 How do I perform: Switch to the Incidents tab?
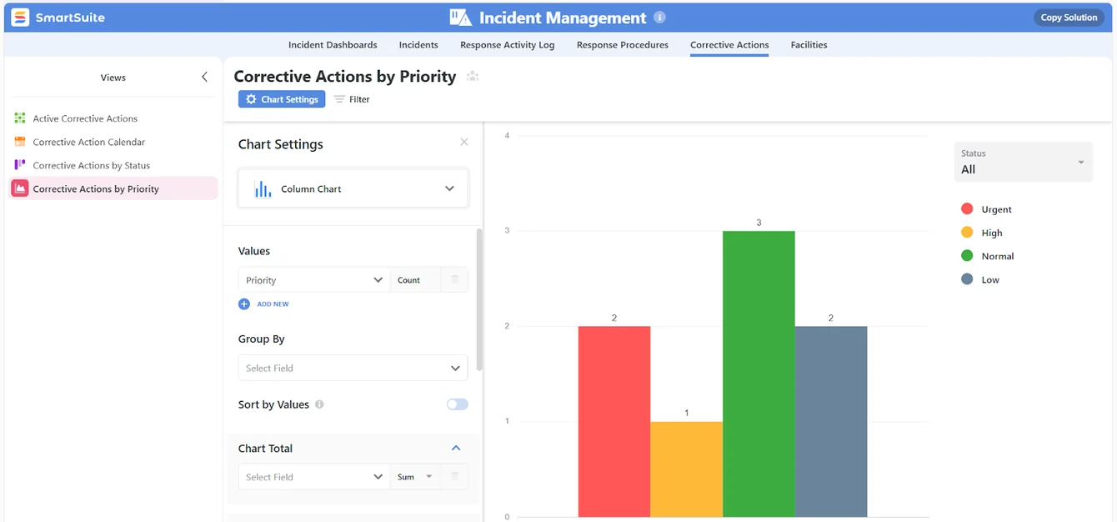[418, 45]
